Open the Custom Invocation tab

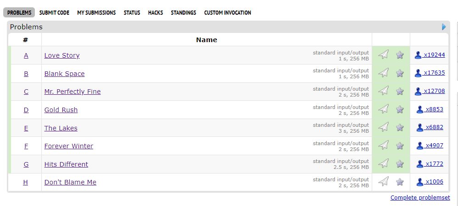coord(228,12)
